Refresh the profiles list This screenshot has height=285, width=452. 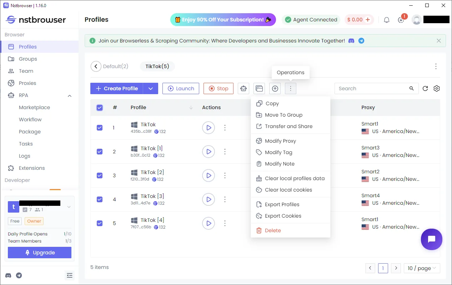(x=425, y=88)
